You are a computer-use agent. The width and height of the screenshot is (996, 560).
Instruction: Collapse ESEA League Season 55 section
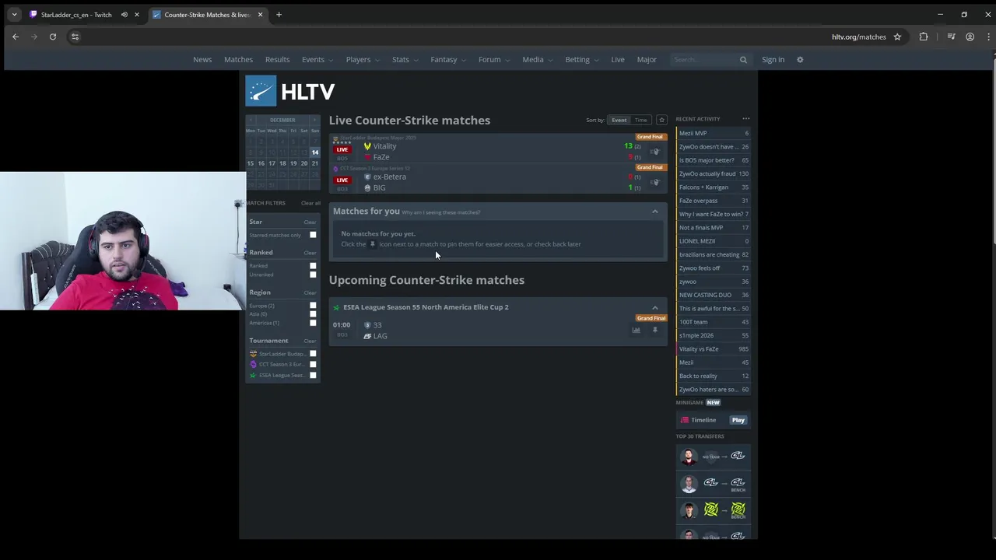tap(655, 307)
